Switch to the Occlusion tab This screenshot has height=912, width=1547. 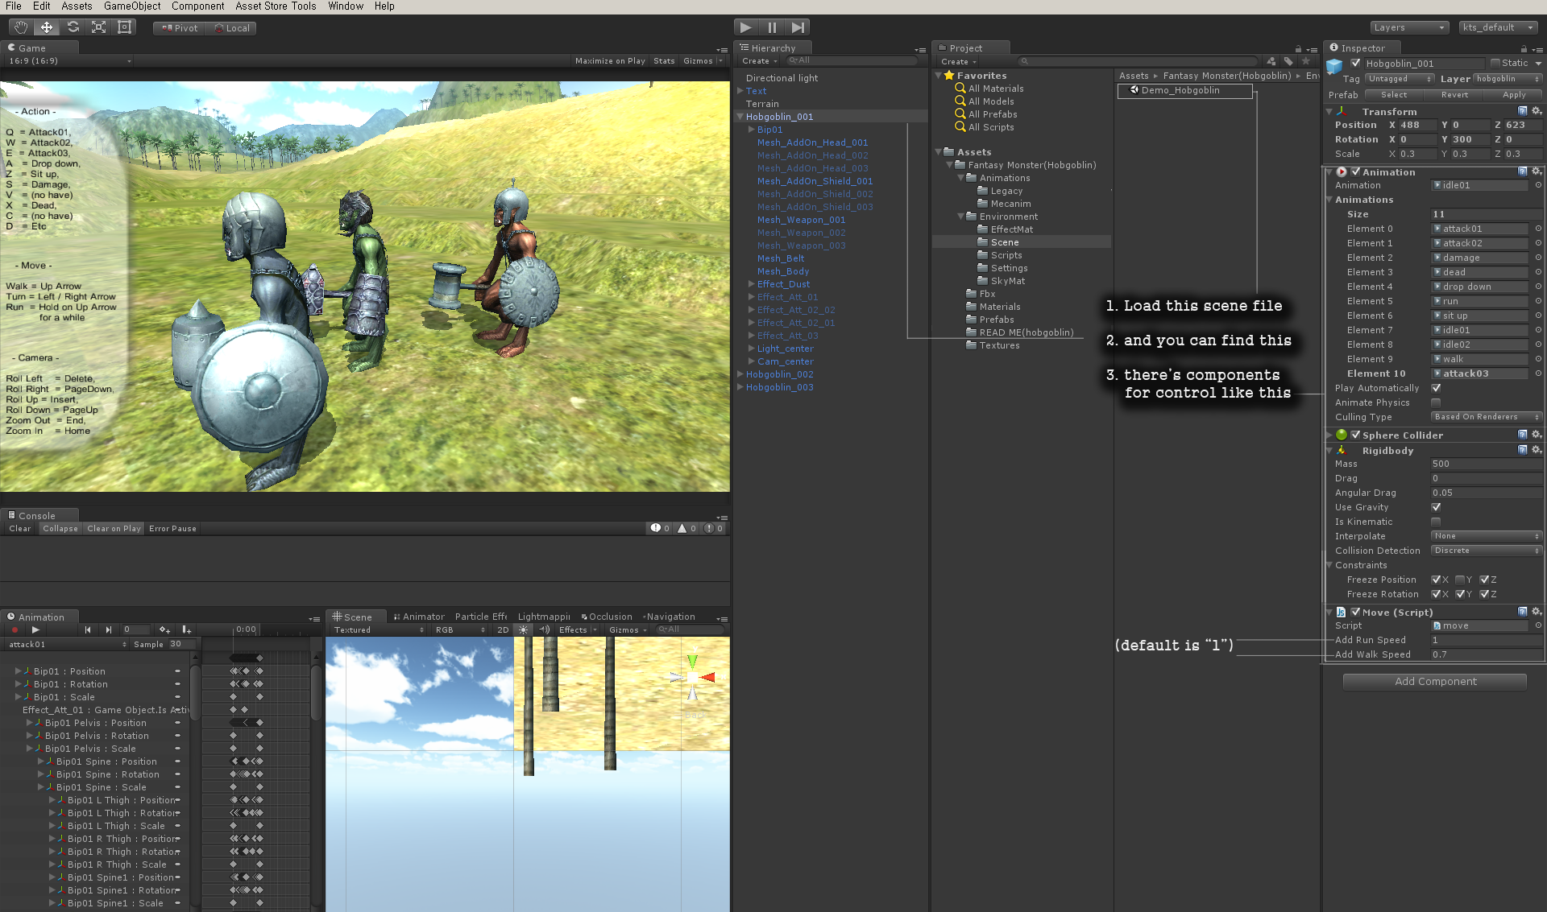607,617
